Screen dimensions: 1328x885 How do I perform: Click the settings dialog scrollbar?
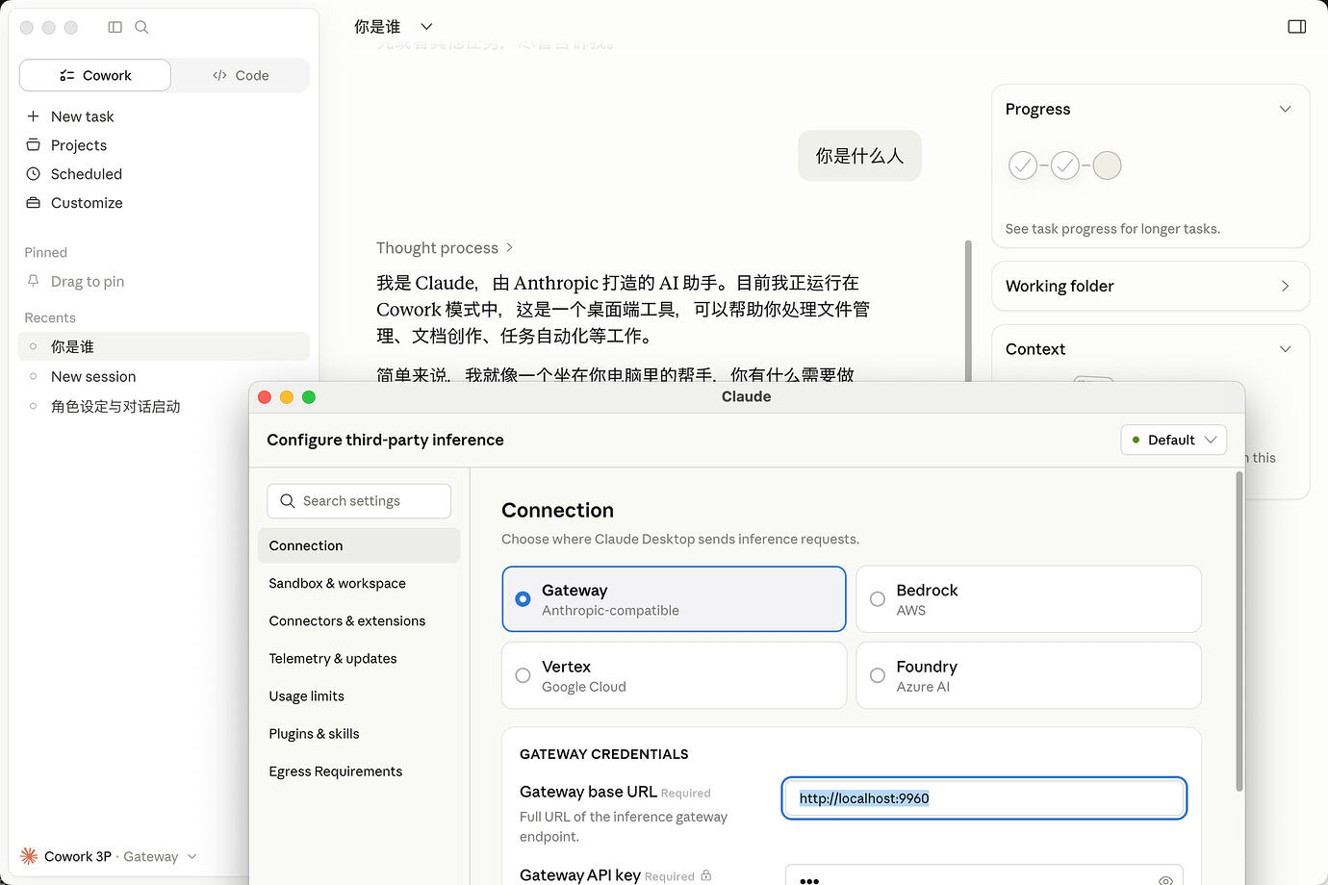(1239, 632)
